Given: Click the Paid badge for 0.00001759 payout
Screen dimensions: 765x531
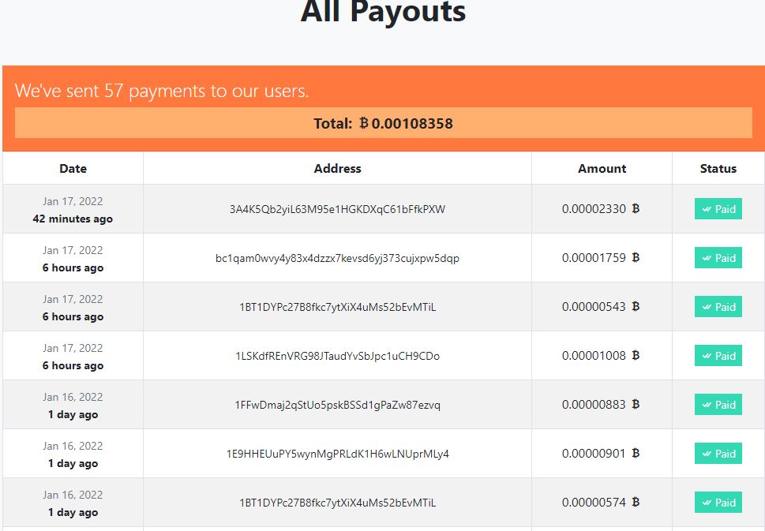Looking at the screenshot, I should pyautogui.click(x=718, y=257).
